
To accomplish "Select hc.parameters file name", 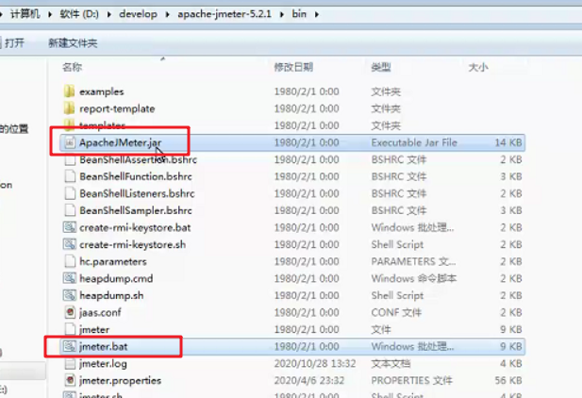I will point(113,262).
